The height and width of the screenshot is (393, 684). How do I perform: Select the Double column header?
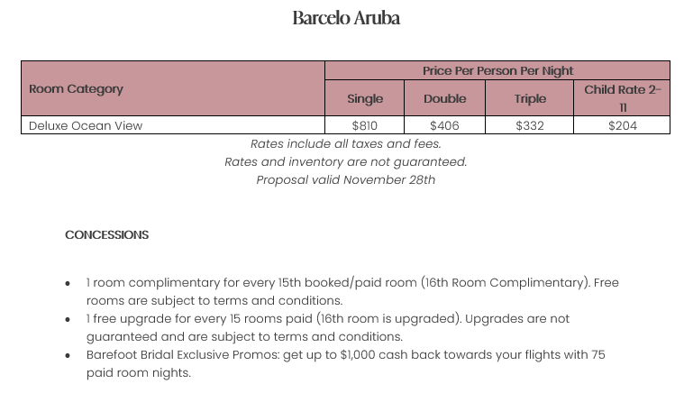click(445, 98)
